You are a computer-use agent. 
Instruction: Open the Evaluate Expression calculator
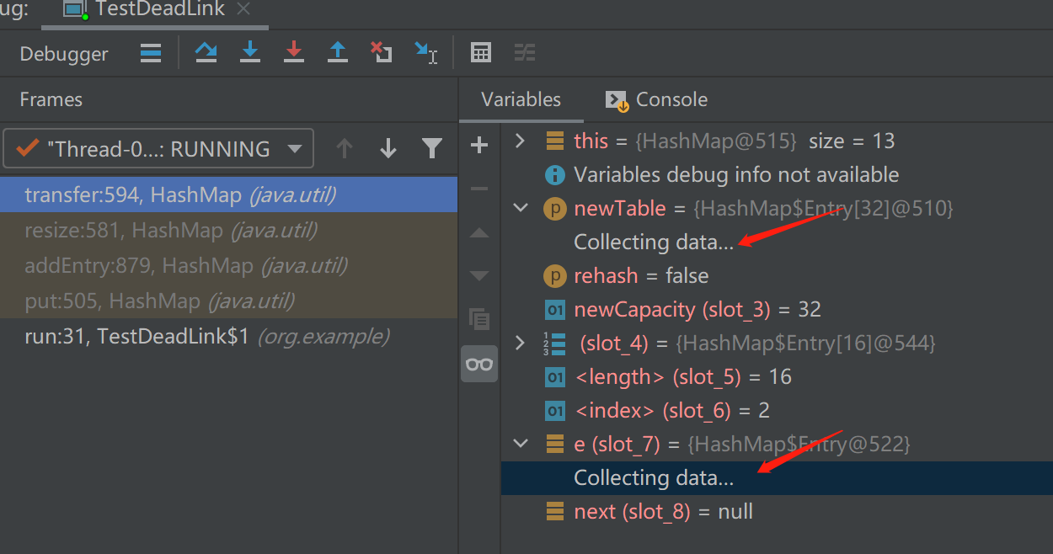pos(481,53)
